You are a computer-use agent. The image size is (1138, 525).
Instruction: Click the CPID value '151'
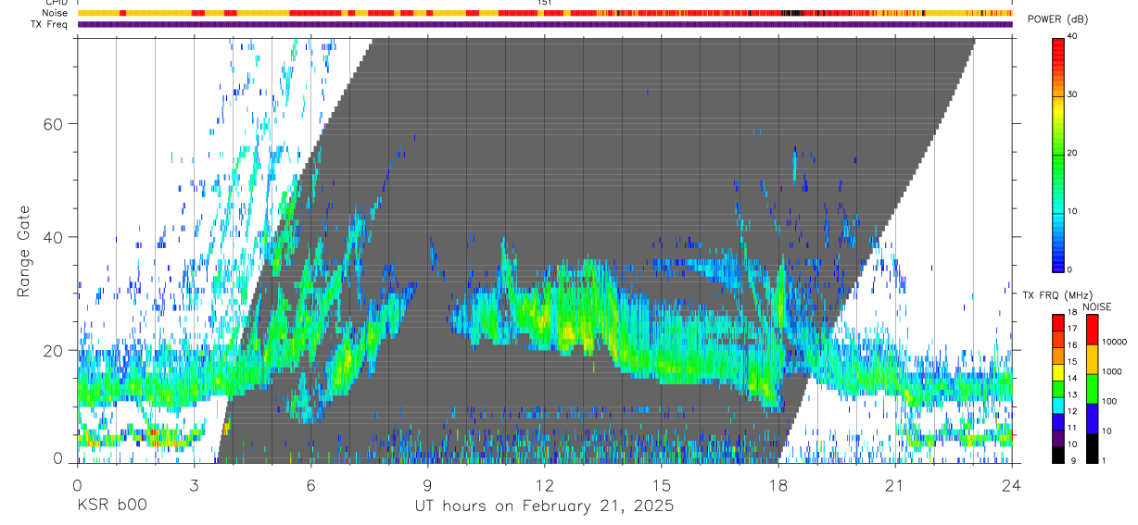tap(545, 3)
